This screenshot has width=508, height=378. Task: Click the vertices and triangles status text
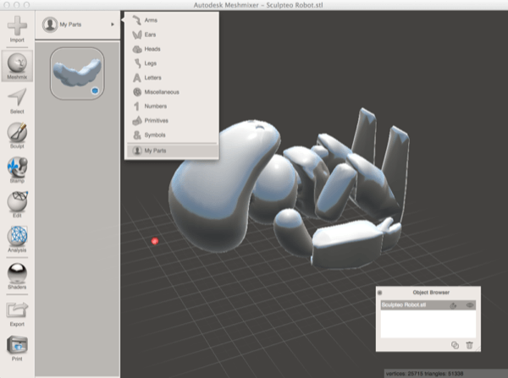(x=424, y=374)
